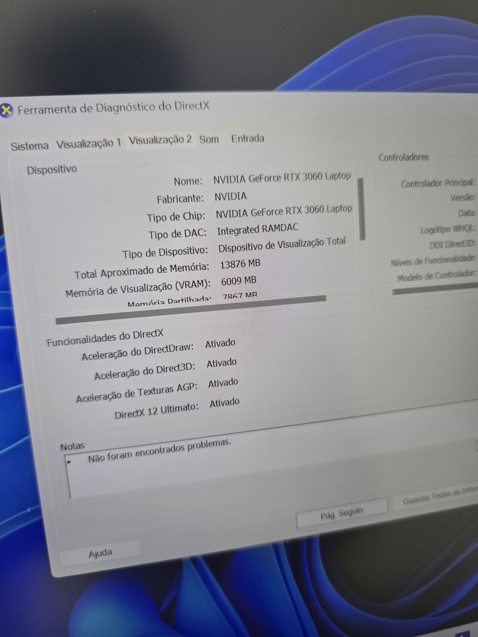Click the Ajuda button
The image size is (478, 637).
coord(100,553)
